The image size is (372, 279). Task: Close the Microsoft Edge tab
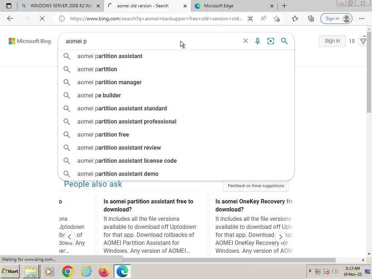[x=272, y=6]
